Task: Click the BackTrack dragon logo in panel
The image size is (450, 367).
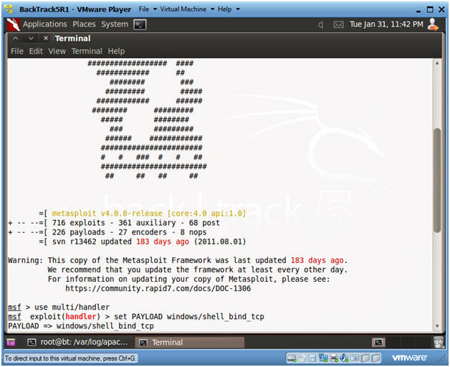Action: [13, 24]
